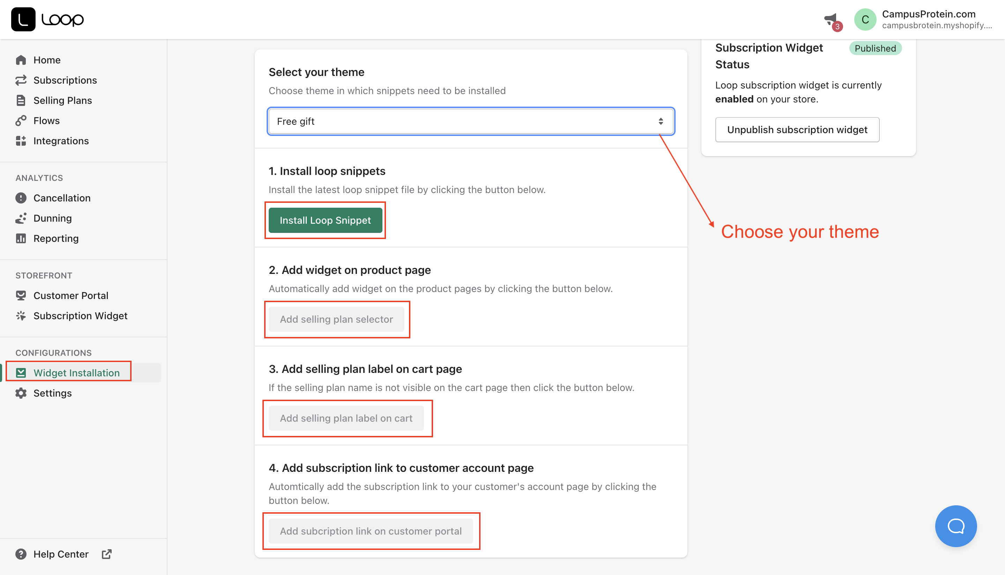Viewport: 1005px width, 575px height.
Task: Select Widget Installation under Configurations
Action: tap(76, 373)
